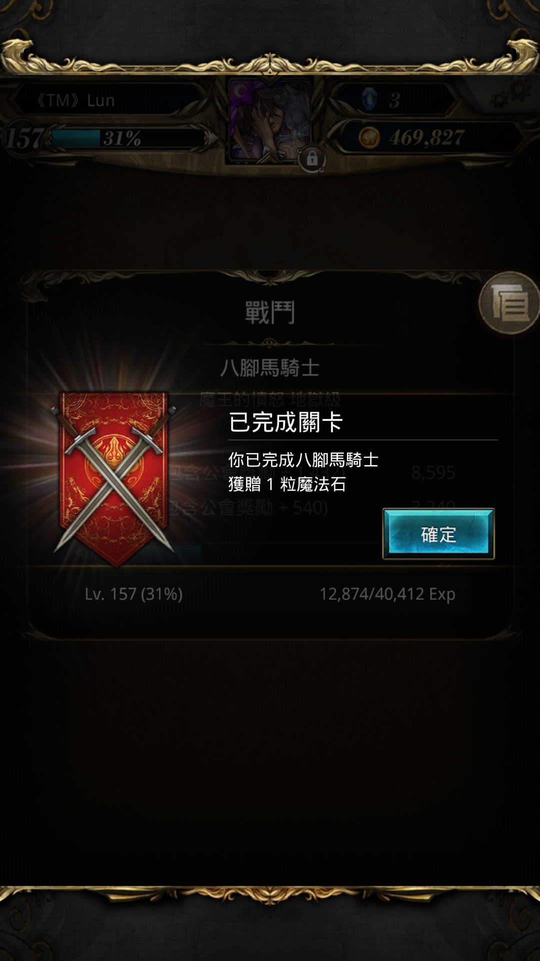Tap the gem count showing 3
Image resolution: width=540 pixels, height=961 pixels.
click(394, 101)
